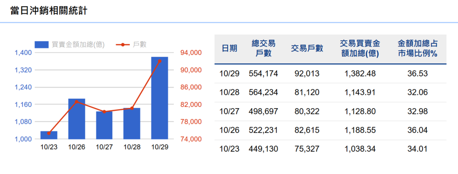Click the 當日沖銷相關統計 section title
The image size is (458, 174).
click(x=48, y=10)
